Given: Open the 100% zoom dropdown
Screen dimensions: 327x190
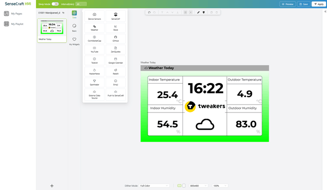Looking at the screenshot, I should coord(220,186).
